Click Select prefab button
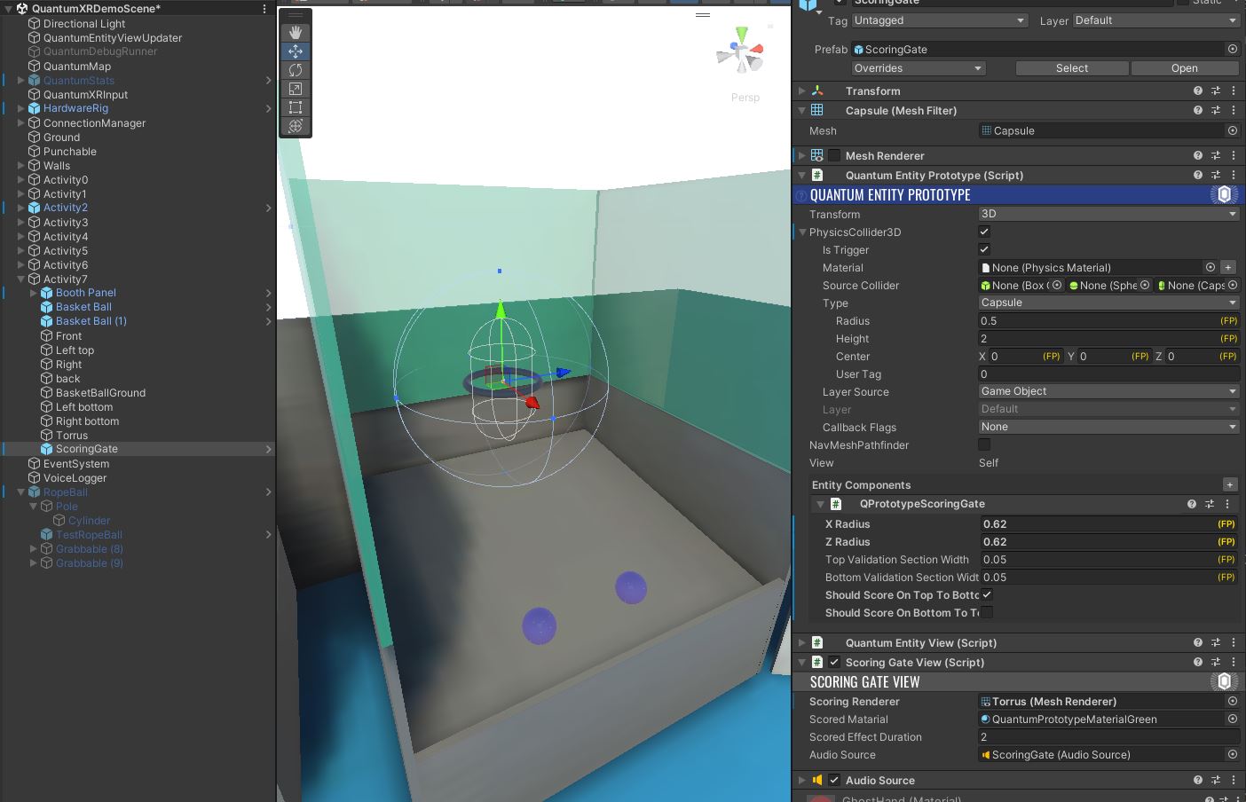 tap(1072, 68)
